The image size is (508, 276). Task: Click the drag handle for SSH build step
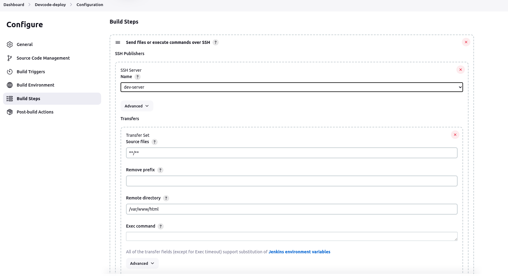click(118, 42)
